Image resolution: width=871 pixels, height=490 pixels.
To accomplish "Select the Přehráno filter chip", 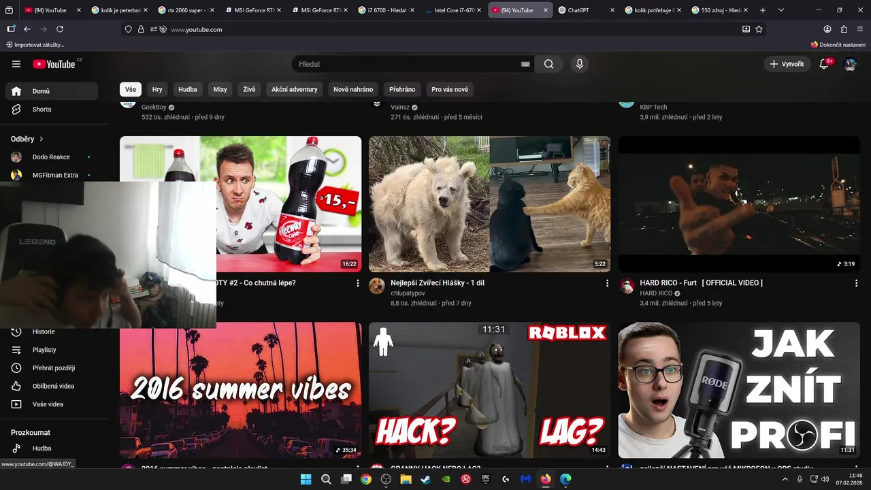I will pyautogui.click(x=402, y=89).
